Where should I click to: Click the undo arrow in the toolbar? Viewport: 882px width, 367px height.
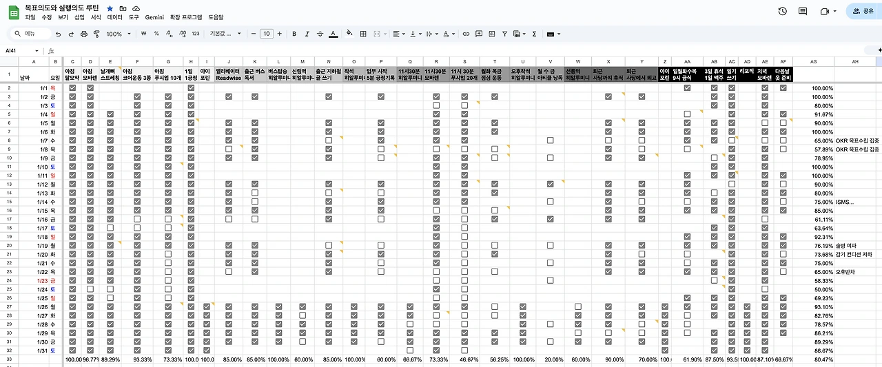(x=59, y=34)
